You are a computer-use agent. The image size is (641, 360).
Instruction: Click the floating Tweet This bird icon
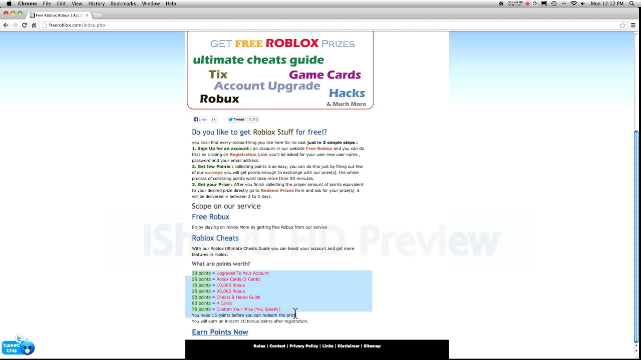point(19,345)
